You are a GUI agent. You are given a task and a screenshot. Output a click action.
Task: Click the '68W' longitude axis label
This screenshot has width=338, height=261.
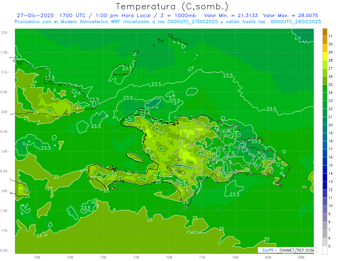click(x=301, y=257)
